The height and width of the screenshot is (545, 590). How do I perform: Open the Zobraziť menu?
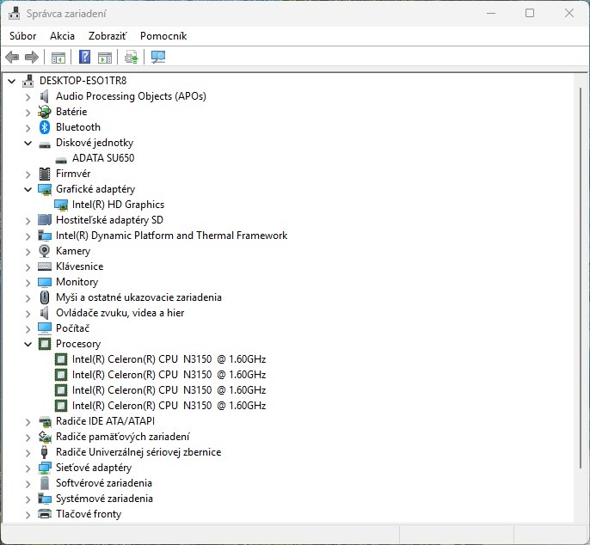[x=108, y=36]
